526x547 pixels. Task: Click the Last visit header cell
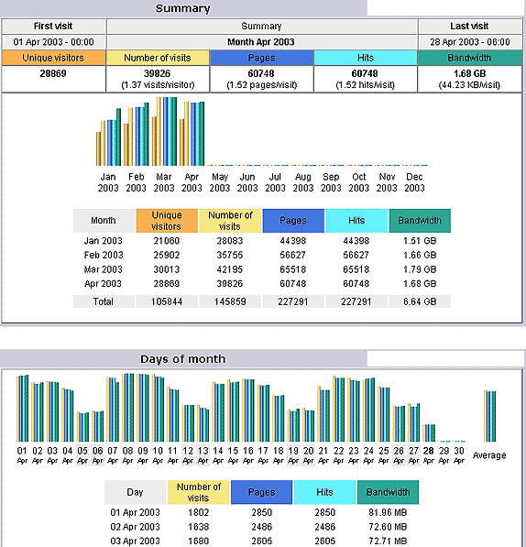click(469, 27)
